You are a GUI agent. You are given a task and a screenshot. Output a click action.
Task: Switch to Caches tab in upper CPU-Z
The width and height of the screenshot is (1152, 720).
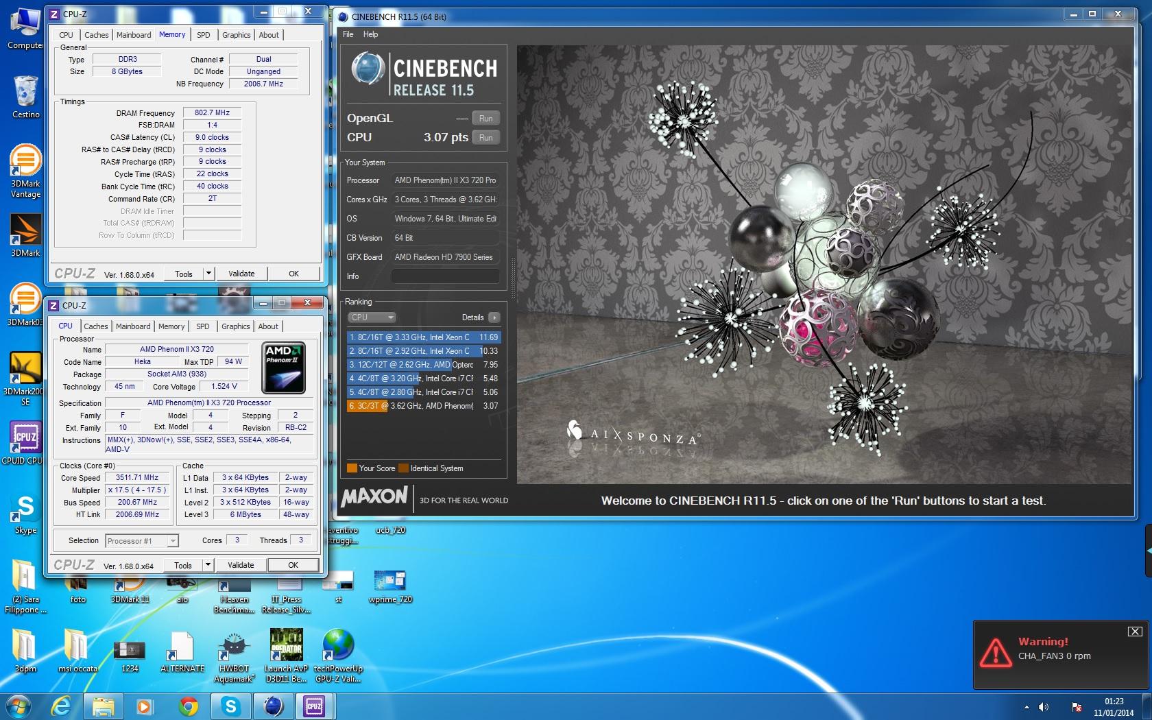pos(97,35)
